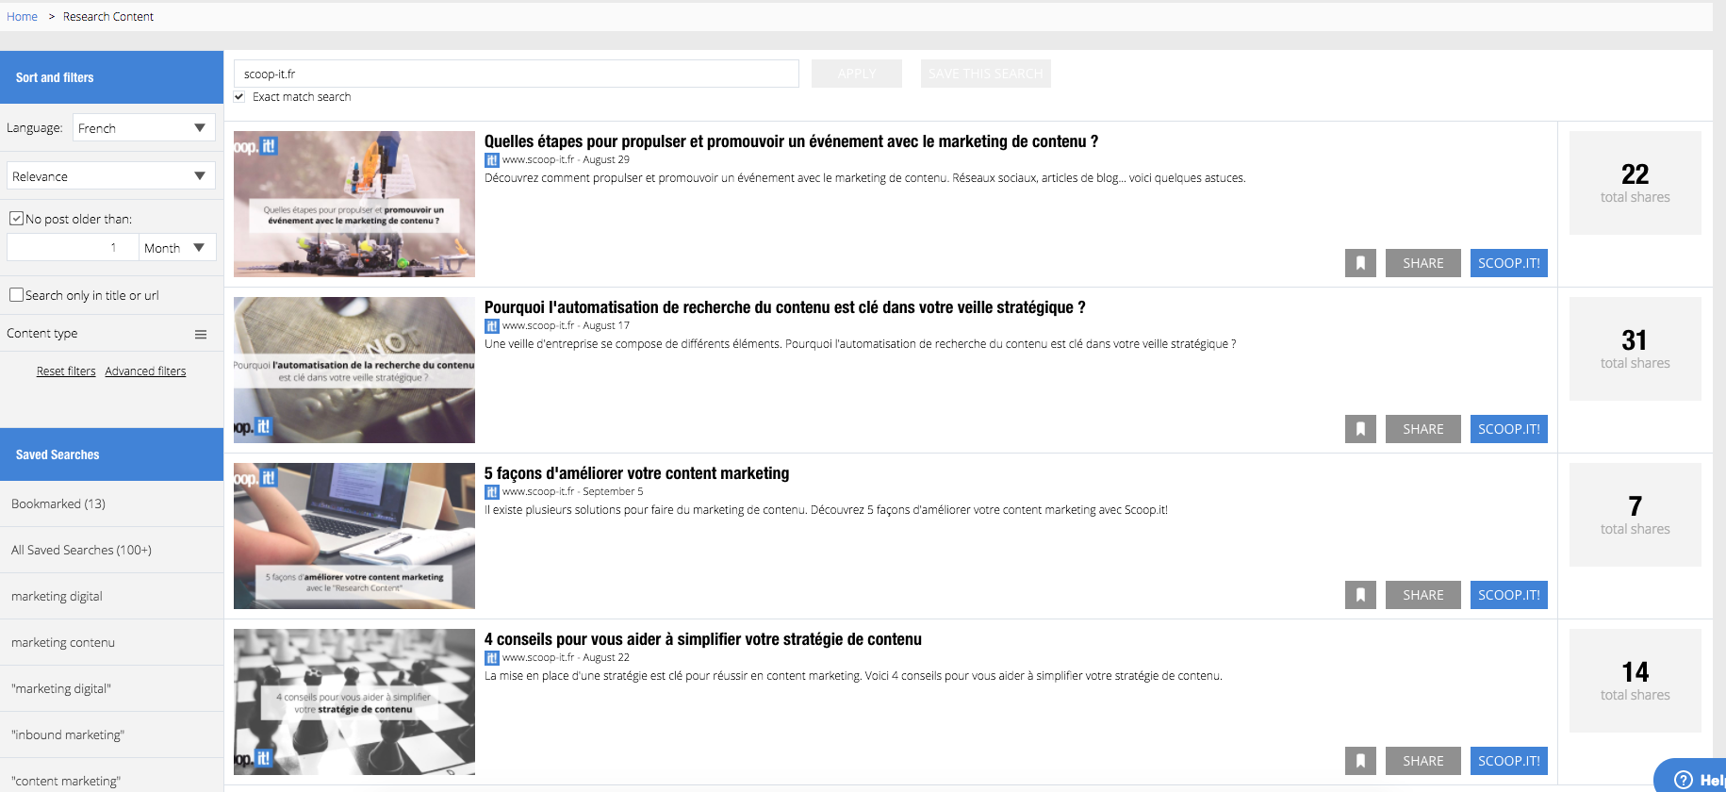Click the 'Research Content' breadcrumb text
The image size is (1726, 792).
point(108,17)
